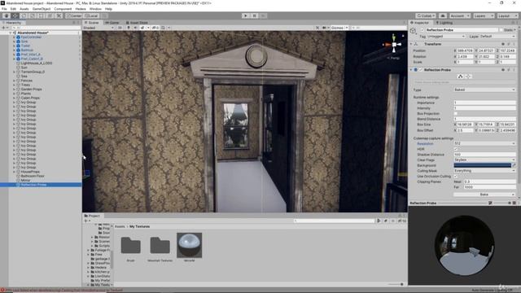Click the scene orientation gizmo
This screenshot has height=293, width=521.
pos(394,45)
